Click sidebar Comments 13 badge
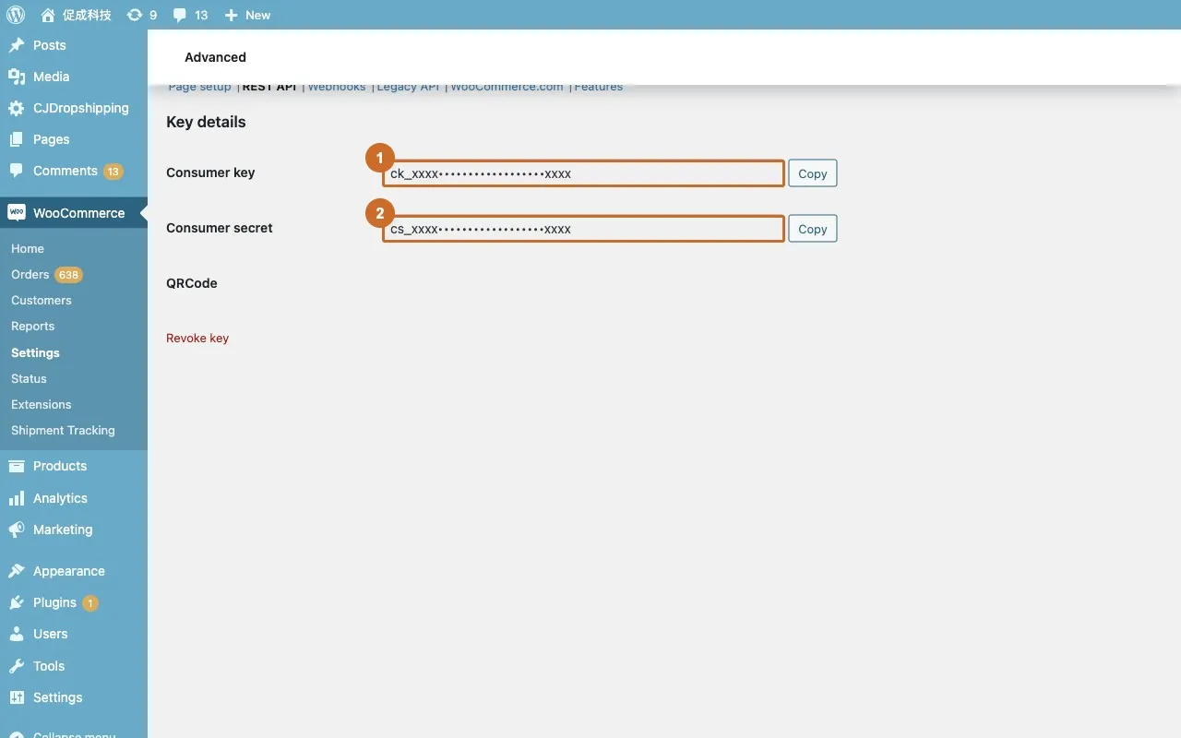 [113, 172]
